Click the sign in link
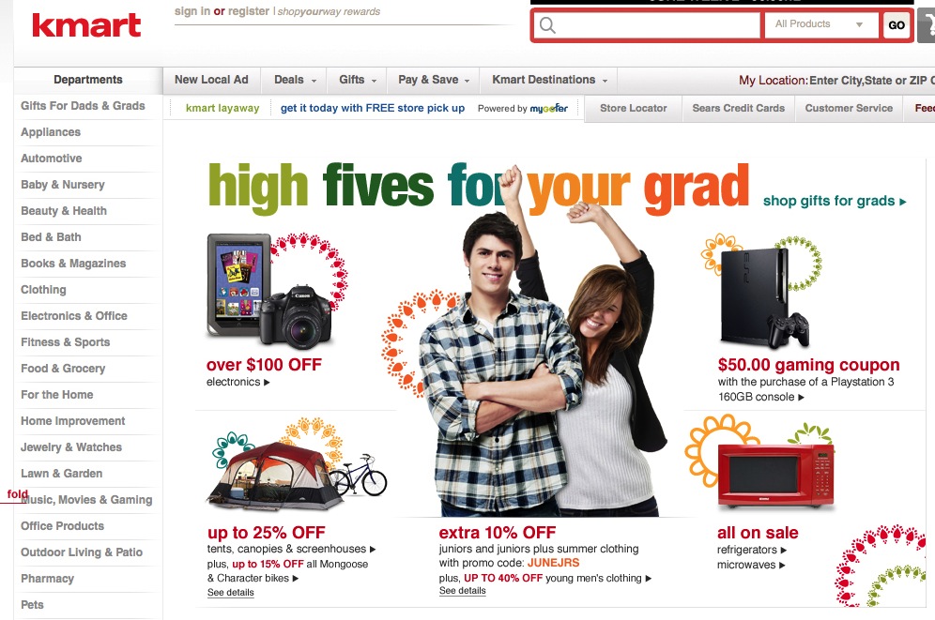Screen dimensions: 935x620 192,11
